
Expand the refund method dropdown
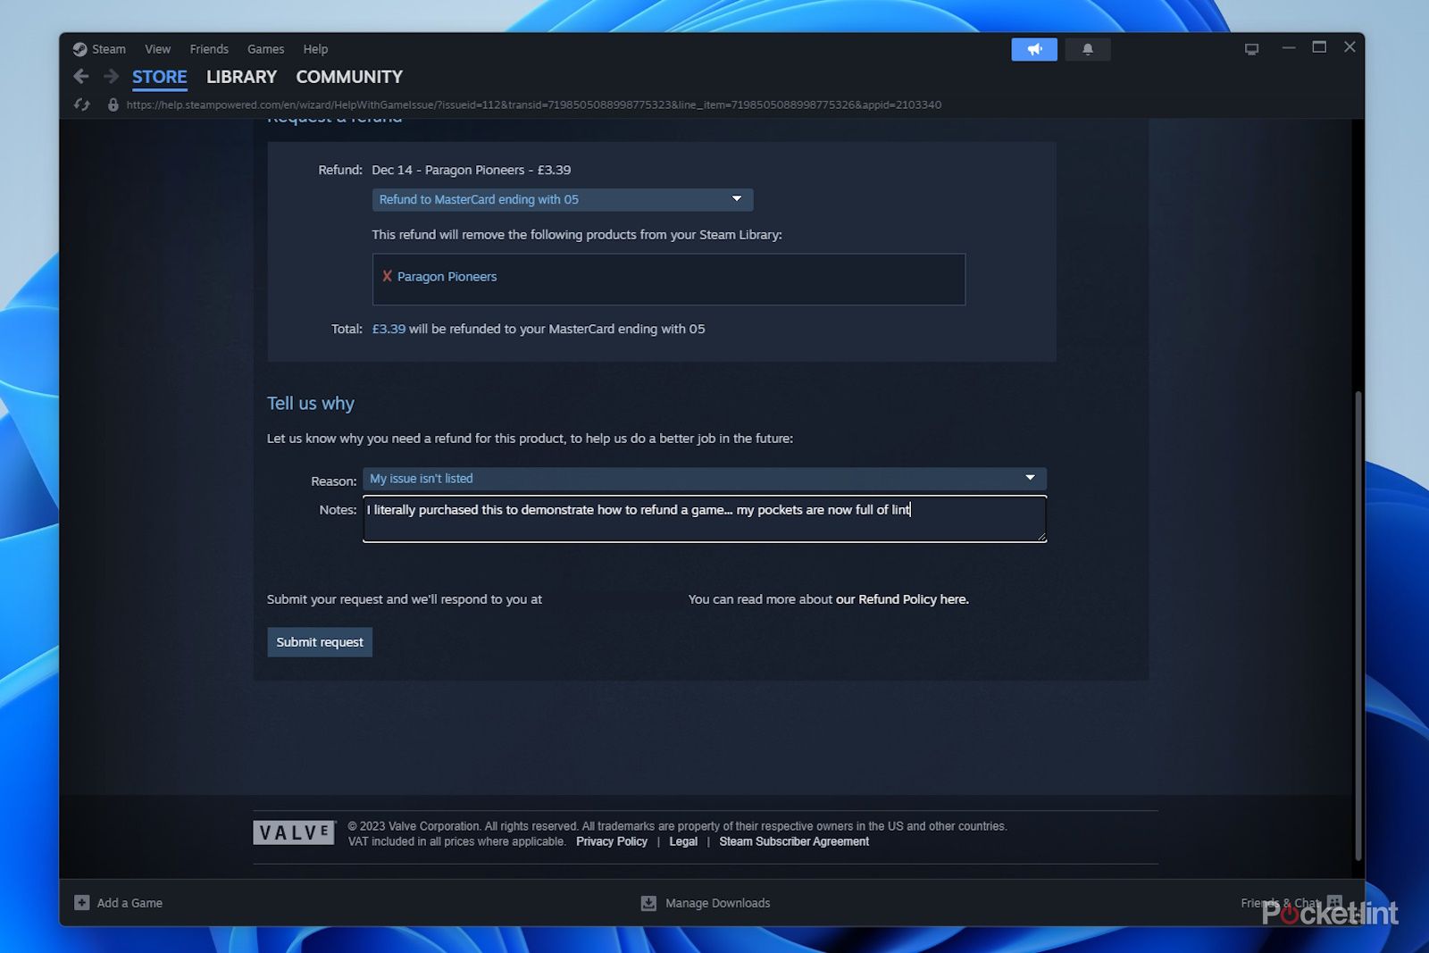pos(562,199)
